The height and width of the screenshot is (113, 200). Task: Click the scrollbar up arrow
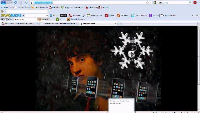point(199,27)
